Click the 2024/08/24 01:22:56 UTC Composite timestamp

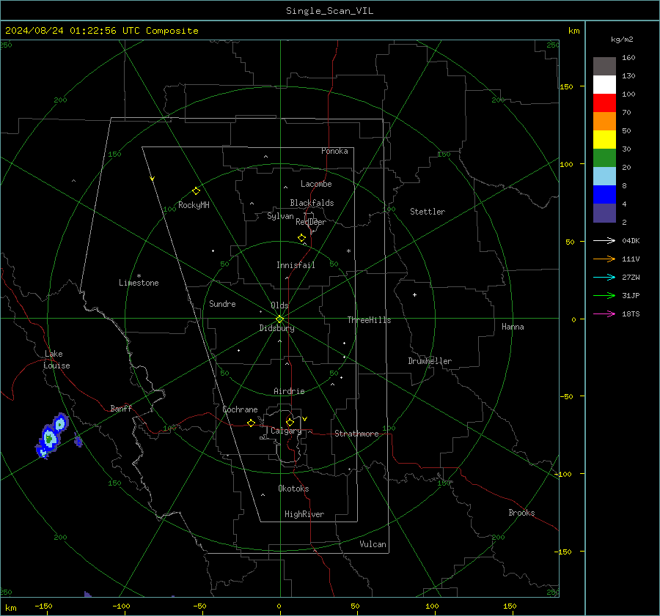tap(101, 31)
